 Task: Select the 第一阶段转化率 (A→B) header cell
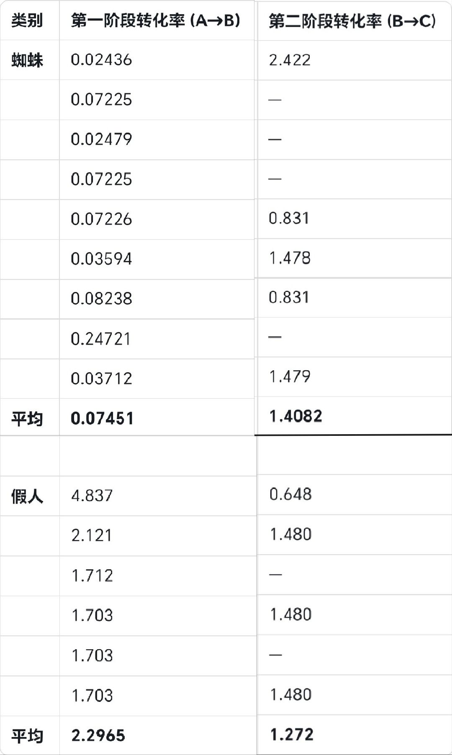point(155,20)
